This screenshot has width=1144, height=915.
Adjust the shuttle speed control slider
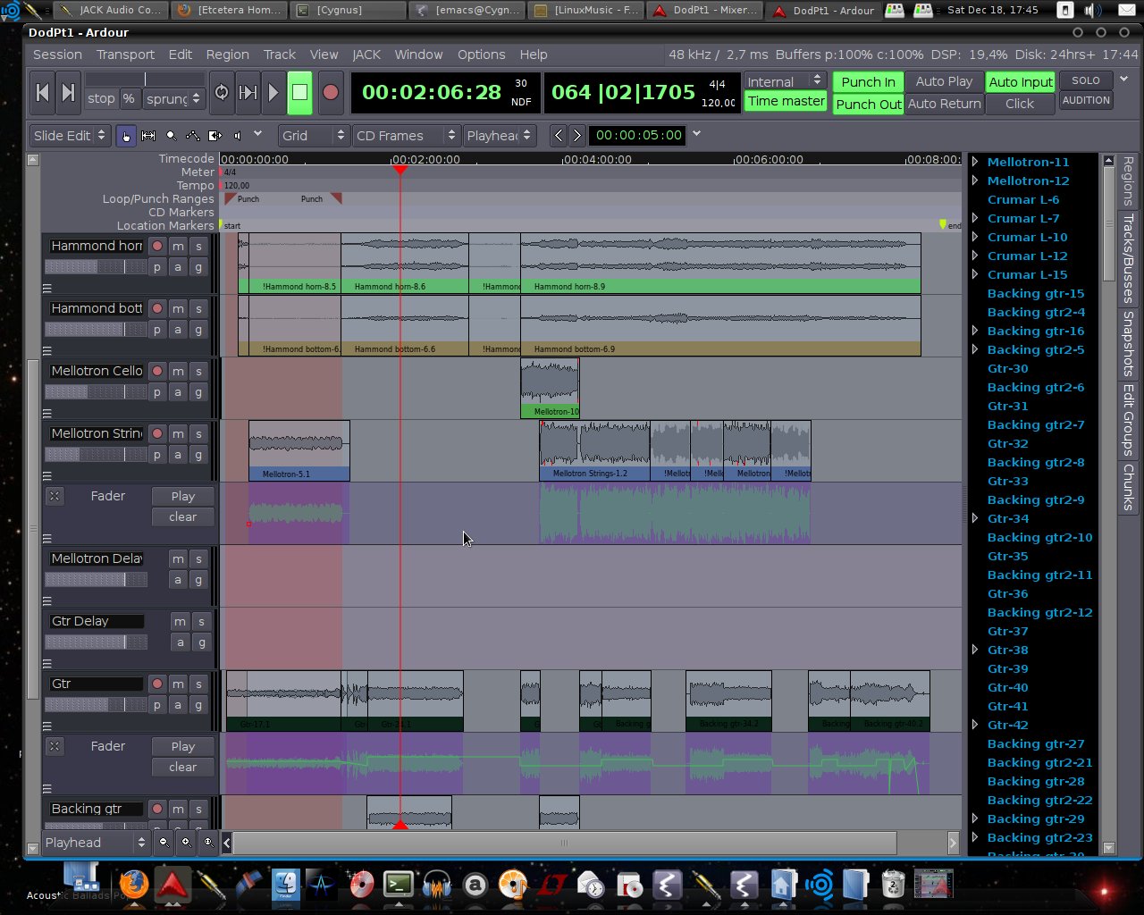(x=145, y=80)
